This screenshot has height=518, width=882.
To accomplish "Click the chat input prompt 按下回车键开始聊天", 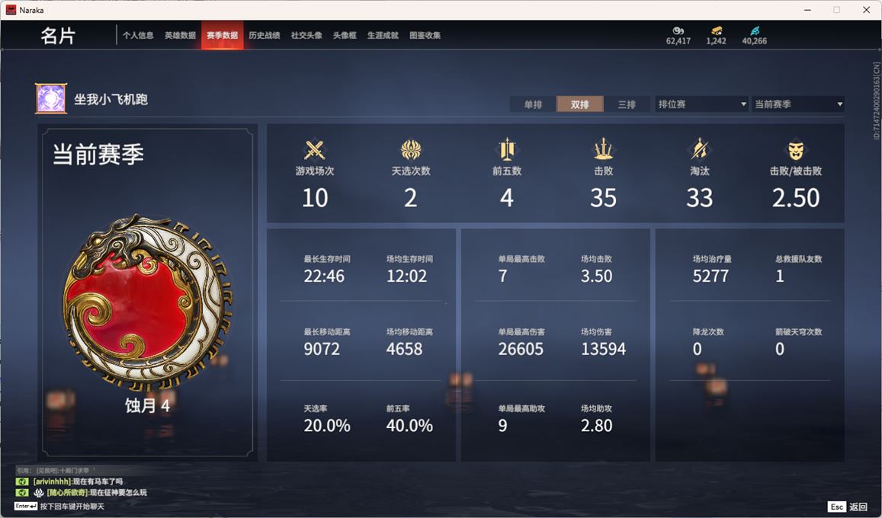I will coord(72,507).
